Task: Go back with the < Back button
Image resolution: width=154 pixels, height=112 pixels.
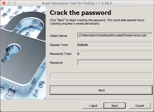Action: (93, 106)
